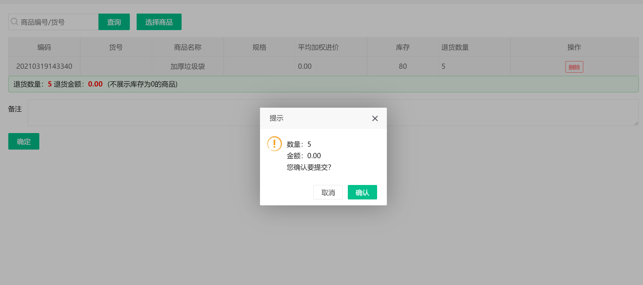Click the 查询 search button
The image size is (643, 285).
click(x=114, y=22)
